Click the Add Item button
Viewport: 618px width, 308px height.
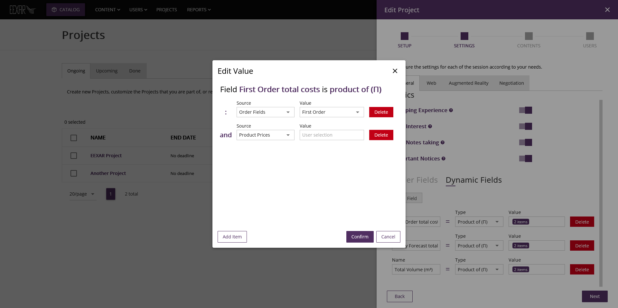click(x=232, y=237)
